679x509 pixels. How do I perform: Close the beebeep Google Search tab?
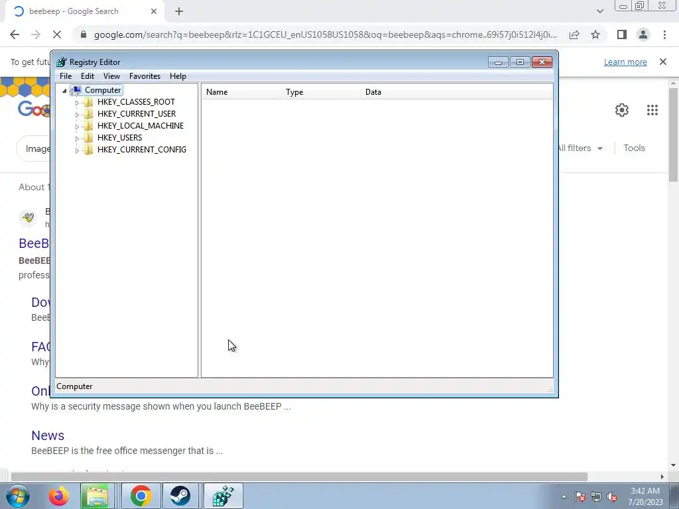[x=154, y=12]
